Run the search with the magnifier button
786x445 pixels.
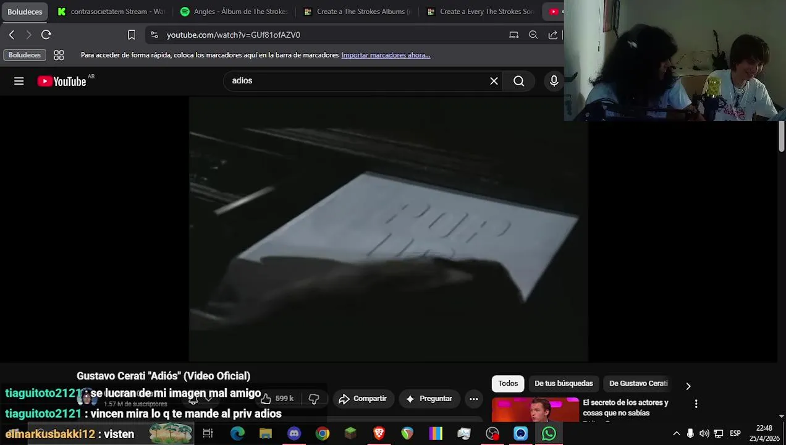click(519, 81)
